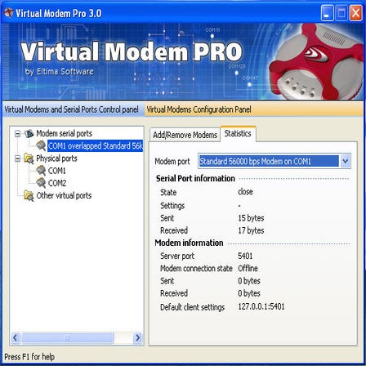
Task: Collapse the Modem serial ports node
Action: 17,134
